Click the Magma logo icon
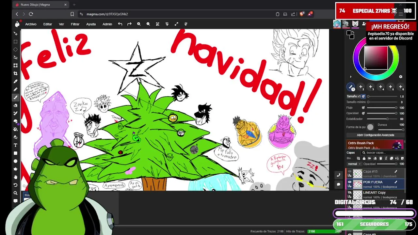Image resolution: width=418 pixels, height=235 pixels. click(x=17, y=24)
